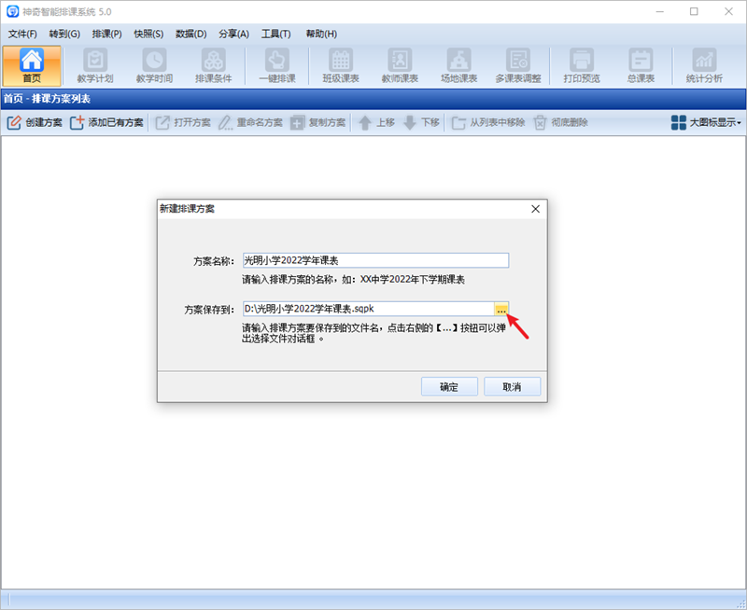The width and height of the screenshot is (747, 610).
Task: Open the 场地课表 timetable icon
Action: 458,65
